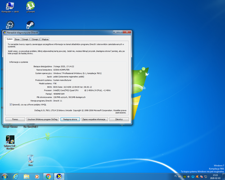Click the DirectX icon in dialog title bar
This screenshot has width=225, height=180.
(x=4, y=32)
